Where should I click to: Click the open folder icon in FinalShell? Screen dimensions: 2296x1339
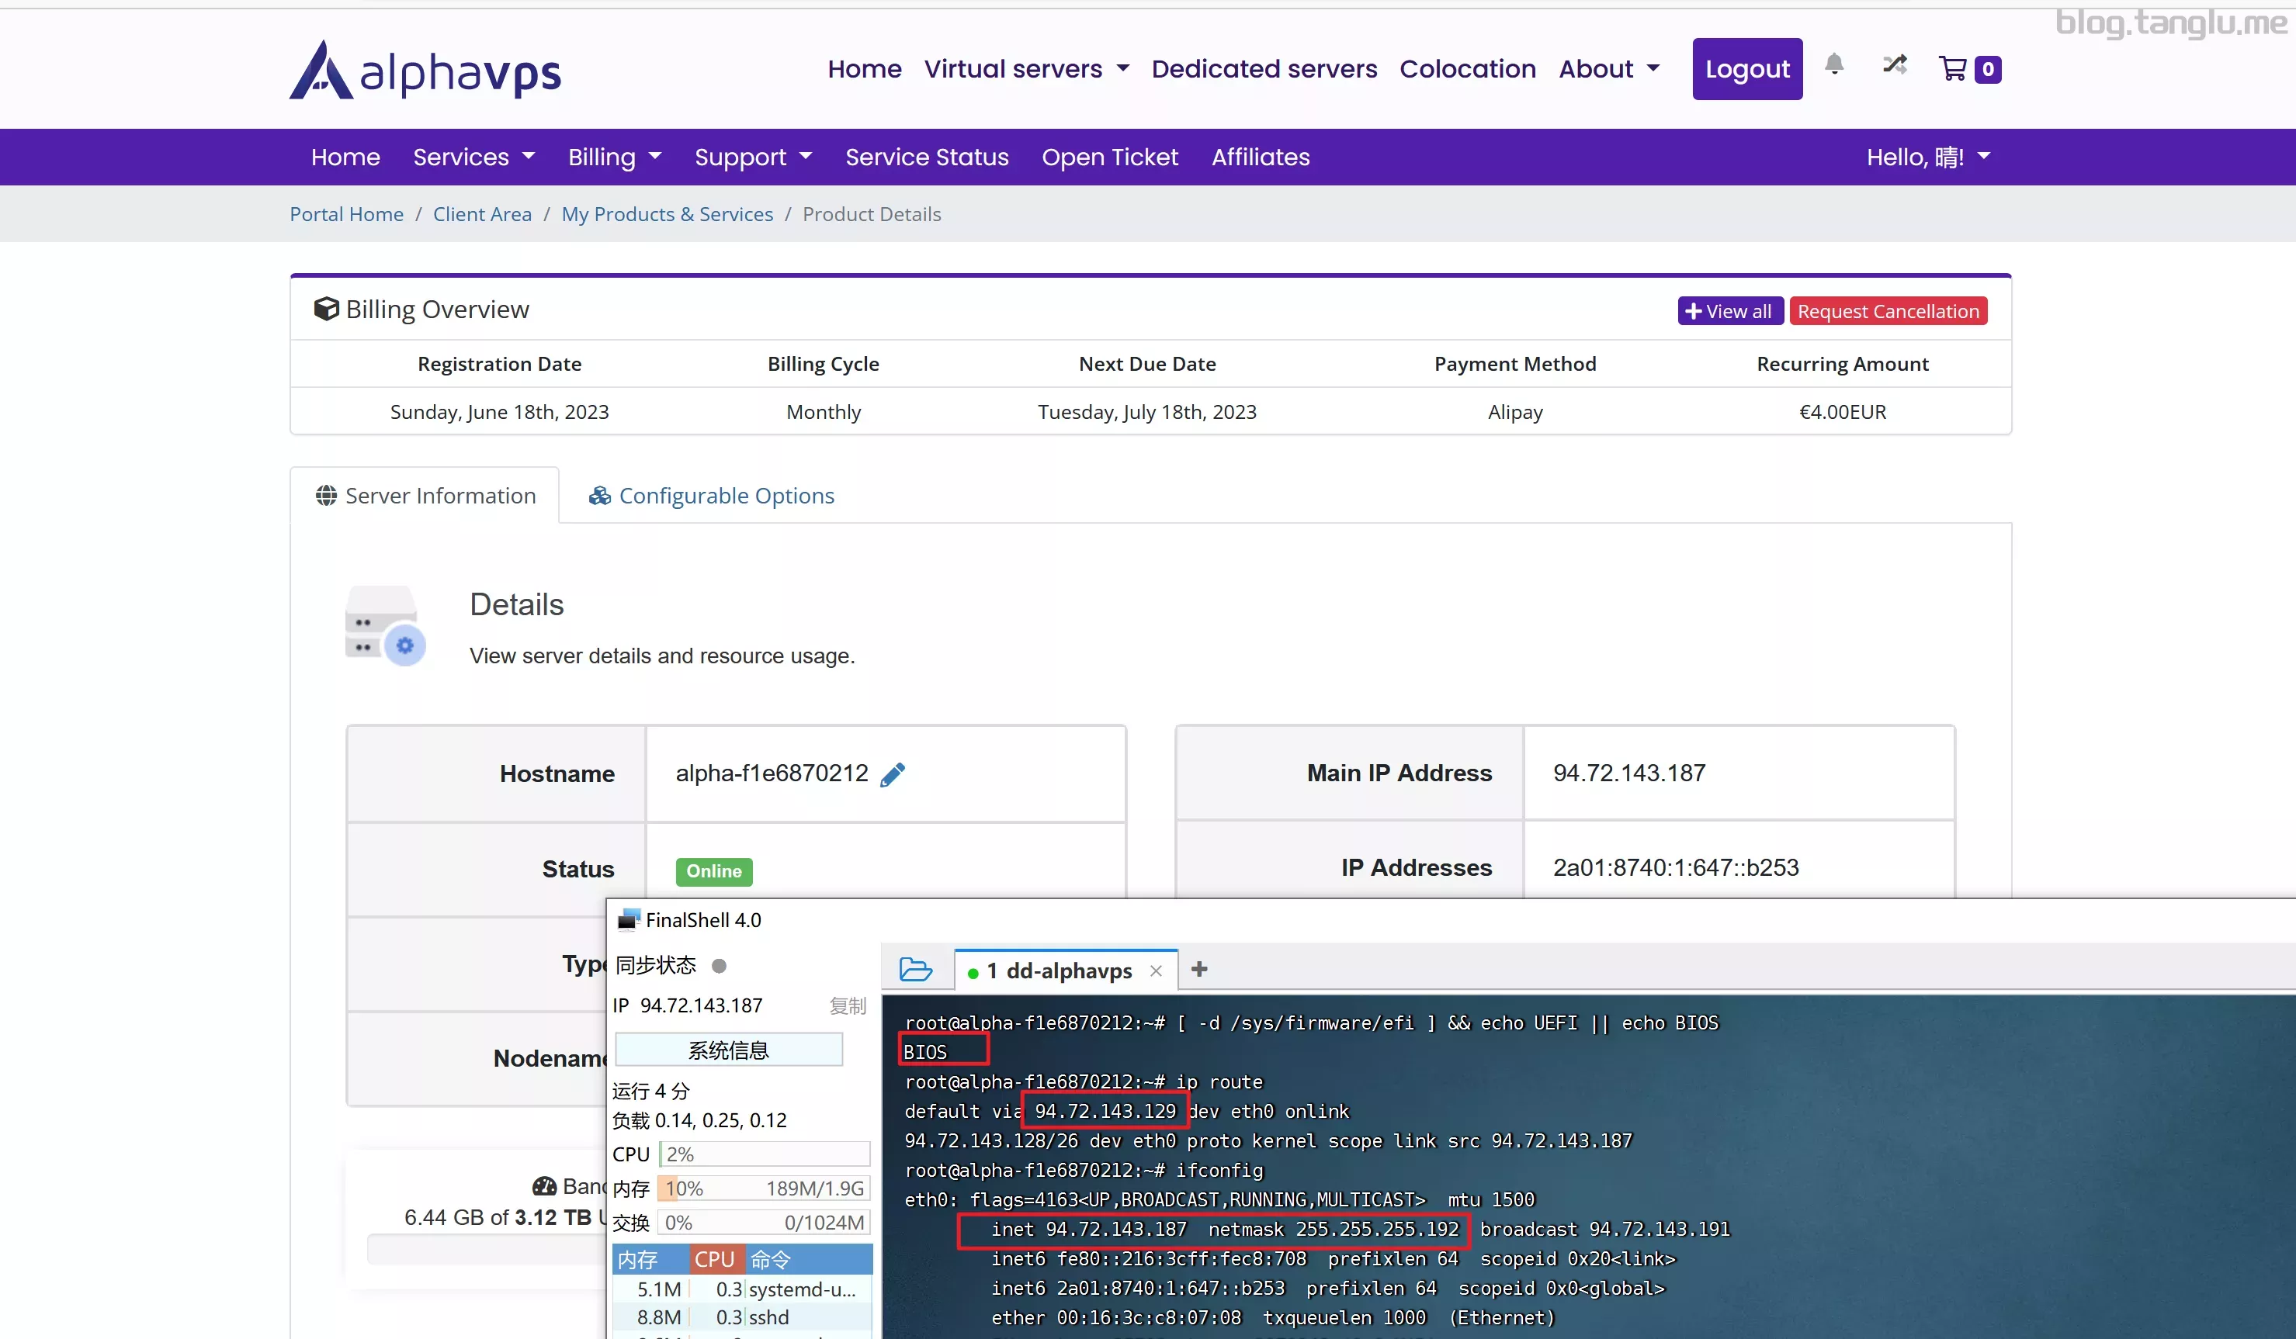click(915, 969)
